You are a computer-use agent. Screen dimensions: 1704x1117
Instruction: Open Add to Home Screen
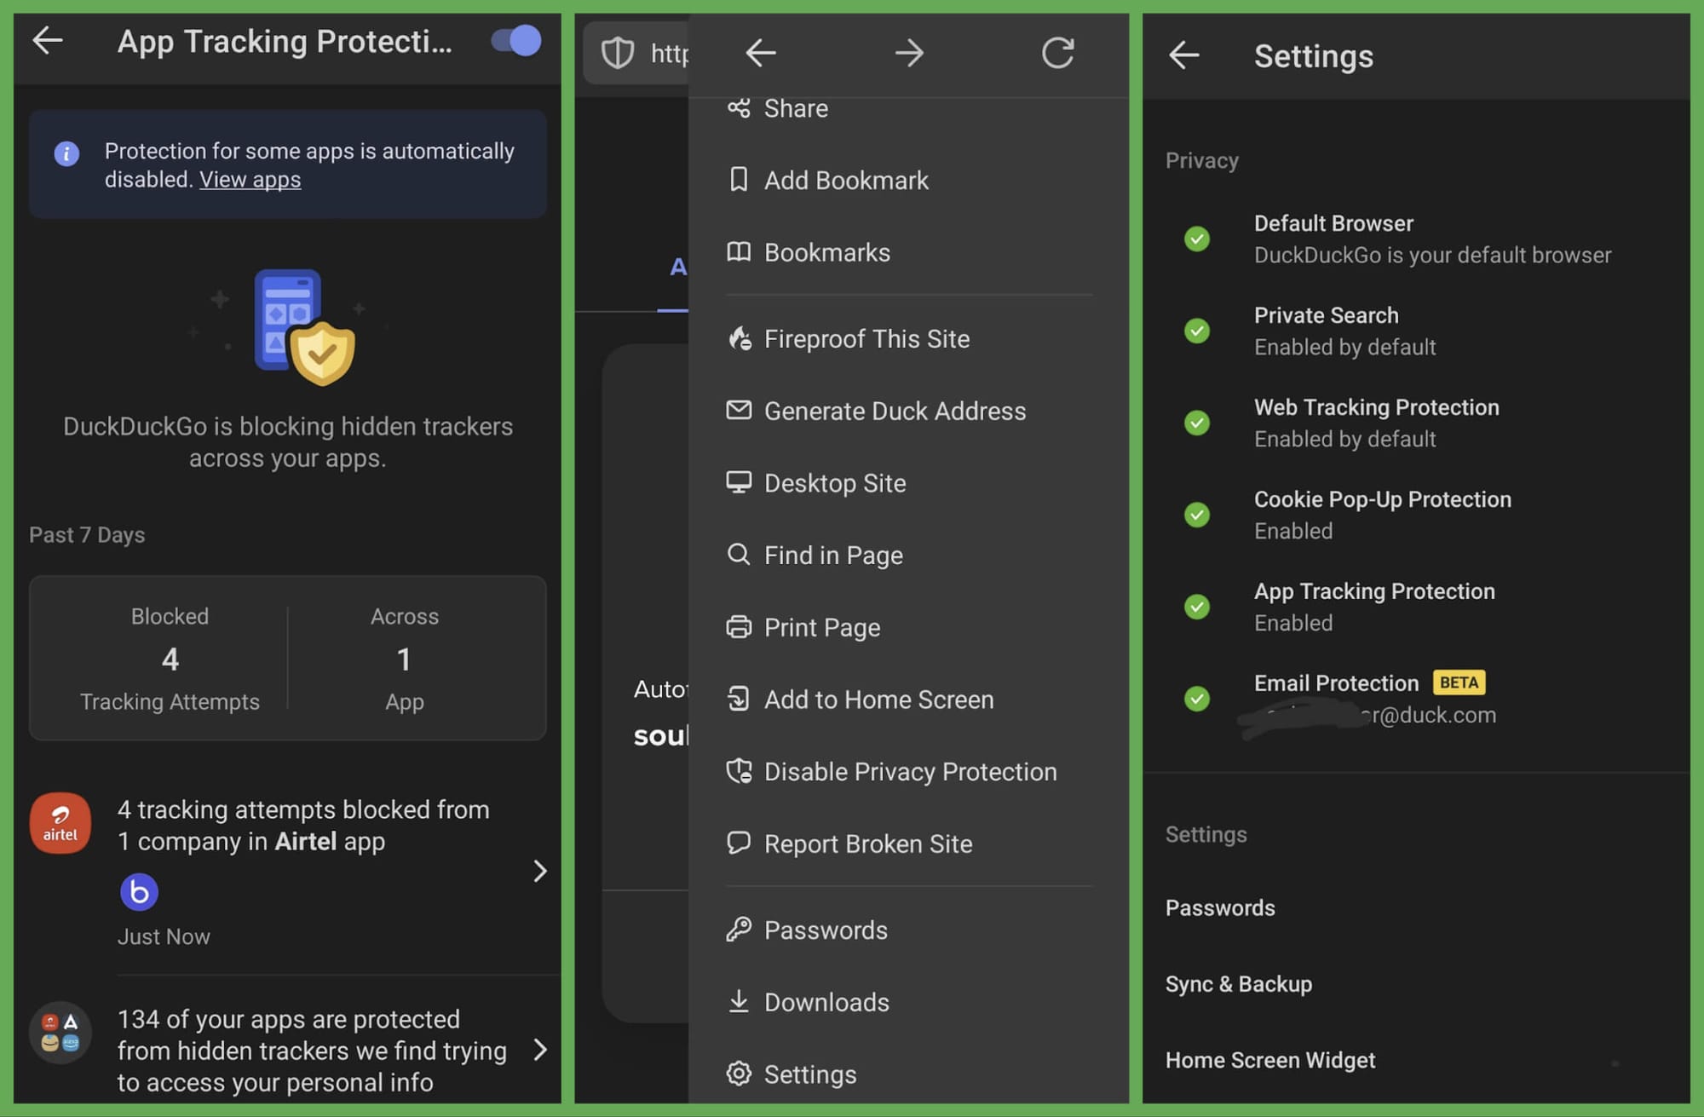pos(879,700)
